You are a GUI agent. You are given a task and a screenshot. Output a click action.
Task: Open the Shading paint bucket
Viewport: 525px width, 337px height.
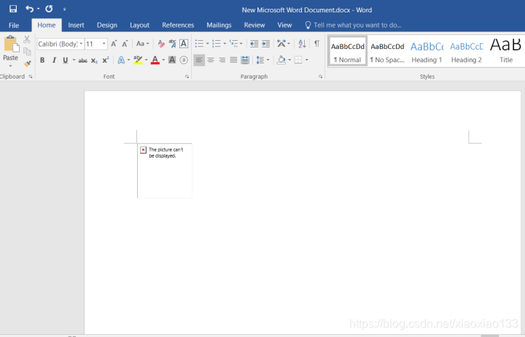click(x=281, y=61)
